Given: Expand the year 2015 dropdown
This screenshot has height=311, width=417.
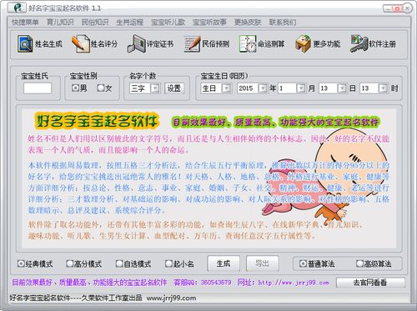Looking at the screenshot, I should 263,88.
